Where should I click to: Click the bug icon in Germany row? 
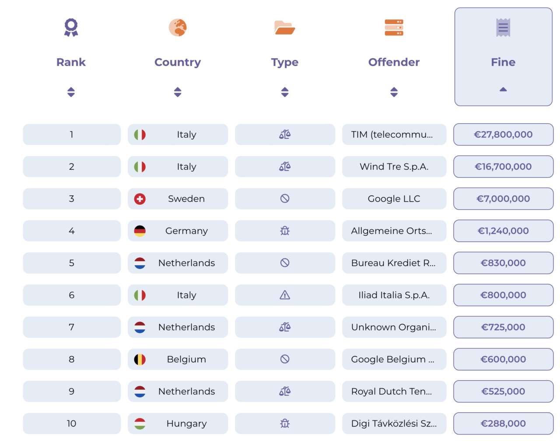(x=285, y=231)
